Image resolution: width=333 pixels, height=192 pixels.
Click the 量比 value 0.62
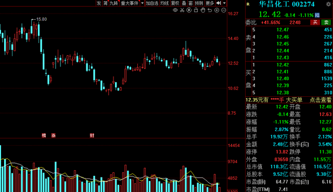pos(327,130)
